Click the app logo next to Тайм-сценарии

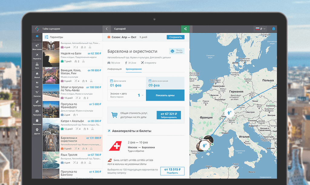[37, 29]
